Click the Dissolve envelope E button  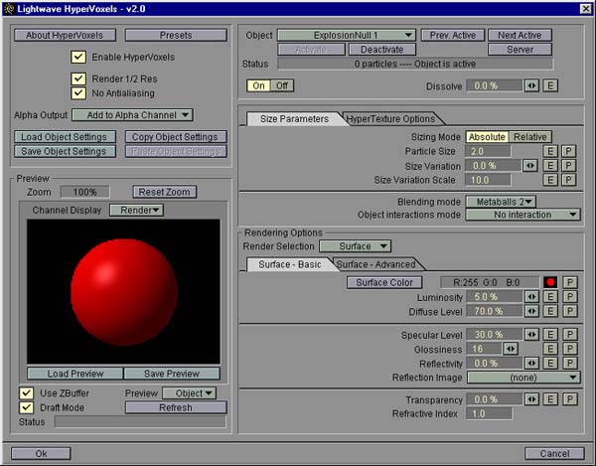(550, 85)
